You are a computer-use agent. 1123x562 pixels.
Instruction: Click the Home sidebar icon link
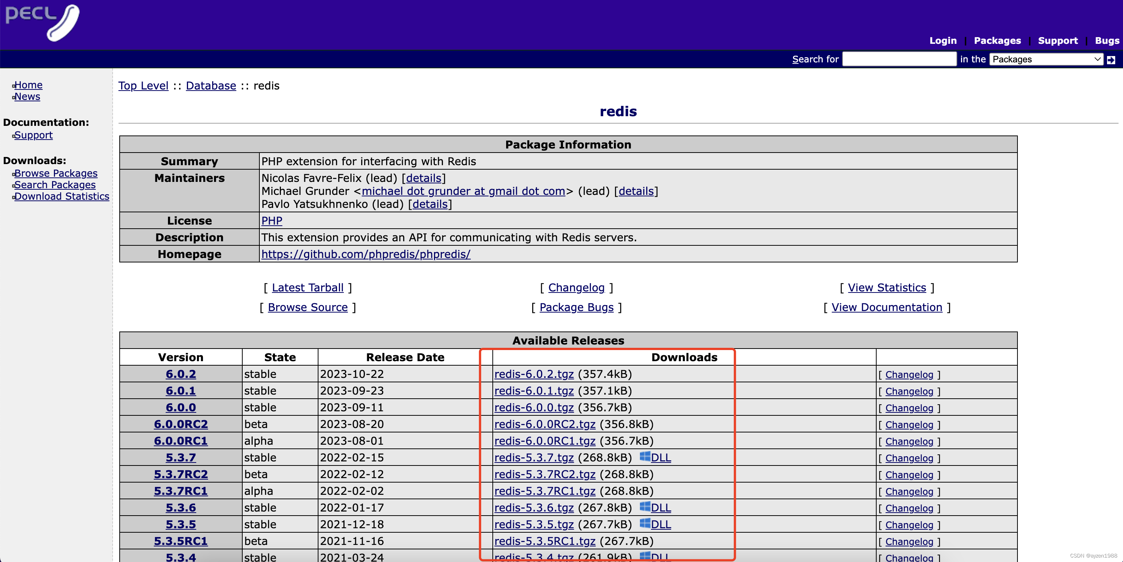tap(29, 85)
